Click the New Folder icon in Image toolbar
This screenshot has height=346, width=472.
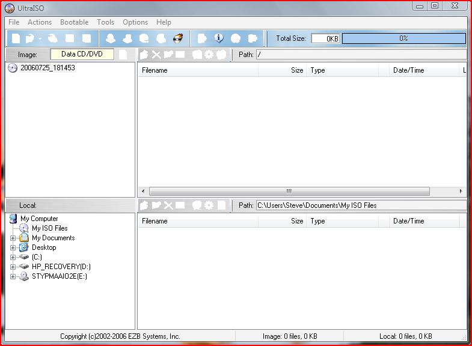pyautogui.click(x=168, y=55)
